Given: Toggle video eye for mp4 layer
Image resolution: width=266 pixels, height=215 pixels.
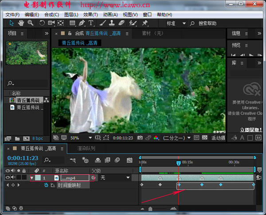Looking at the screenshot, I should 8,177.
